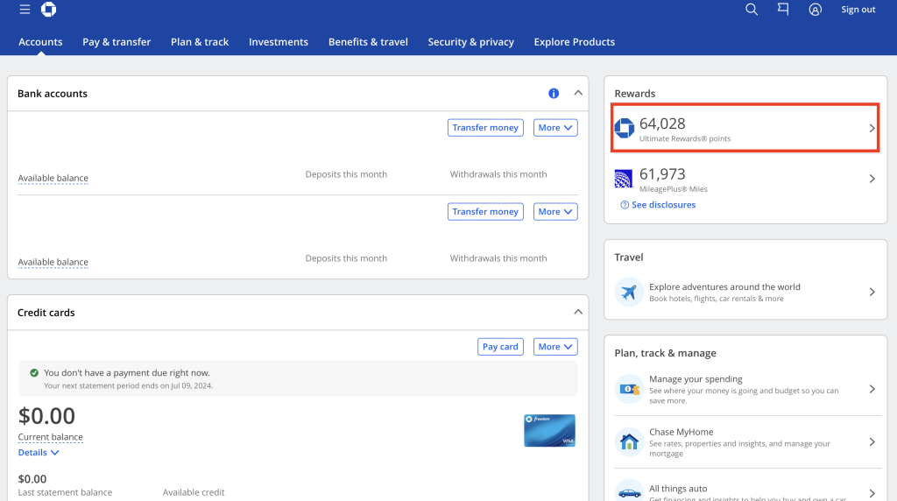Viewport: 897px width, 501px height.
Task: Click the Sign out link
Action: pyautogui.click(x=858, y=10)
